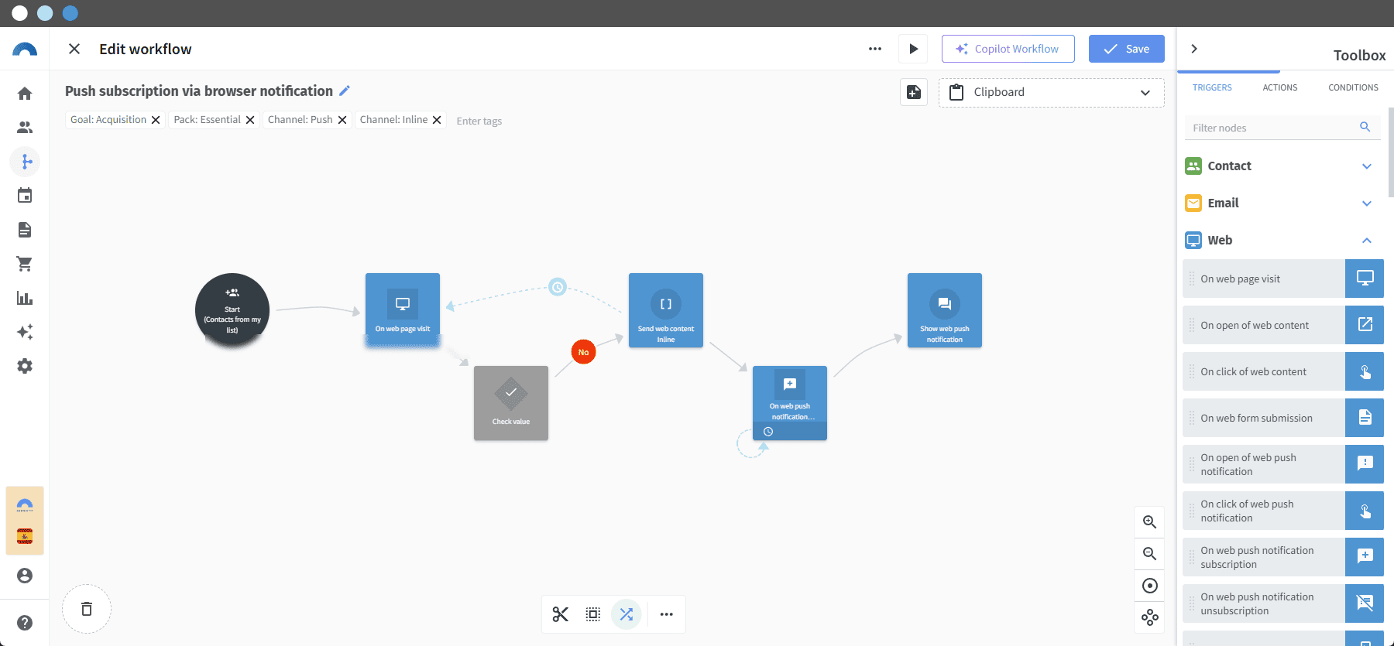
Task: Click the toolbox scrollbar
Action: coord(1391,152)
